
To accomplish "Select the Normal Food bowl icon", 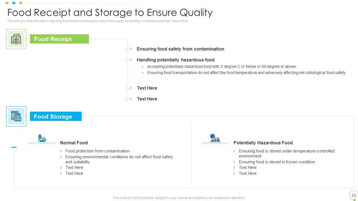I will pyautogui.click(x=42, y=138).
